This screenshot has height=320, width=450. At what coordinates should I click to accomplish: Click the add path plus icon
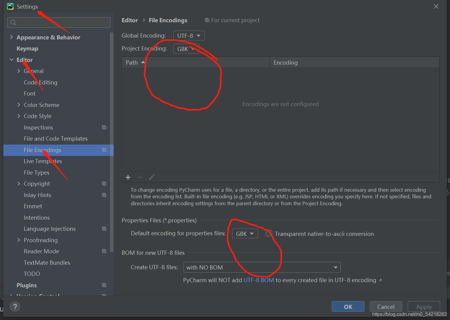pos(128,177)
